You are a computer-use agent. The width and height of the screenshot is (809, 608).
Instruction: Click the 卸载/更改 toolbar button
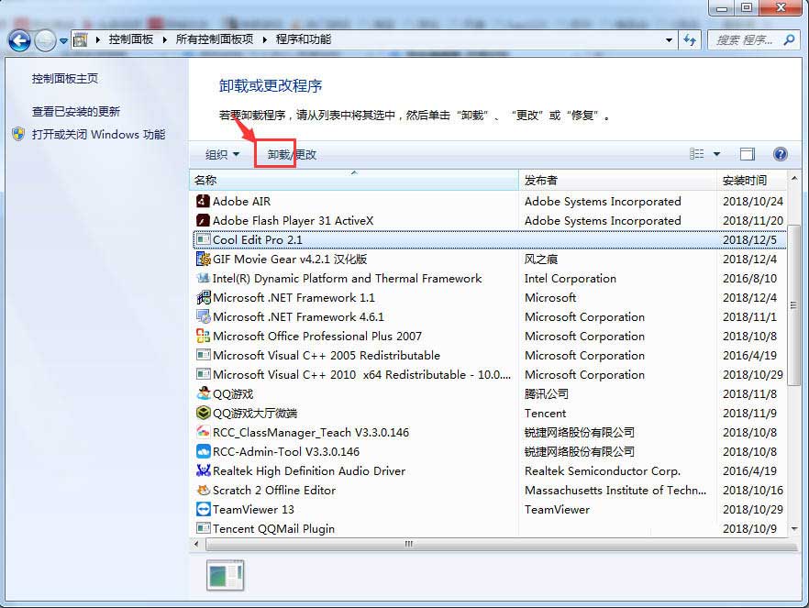coord(292,154)
